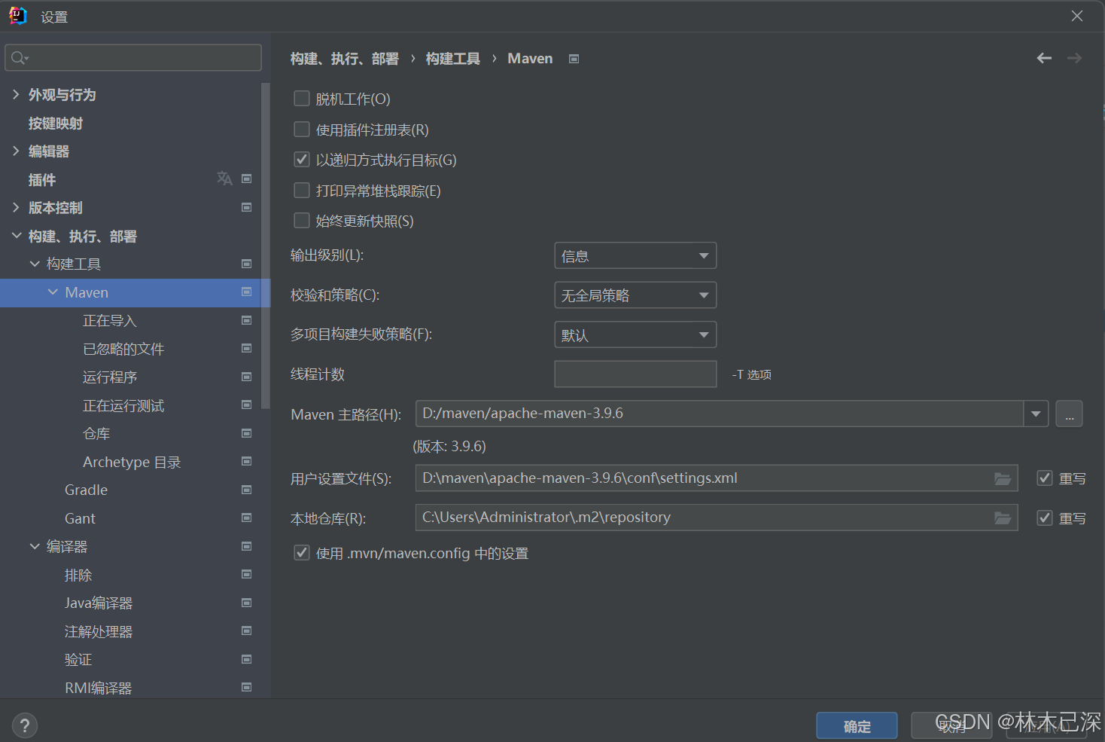Click project-level icon beside Gant row
The width and height of the screenshot is (1105, 742).
click(246, 518)
